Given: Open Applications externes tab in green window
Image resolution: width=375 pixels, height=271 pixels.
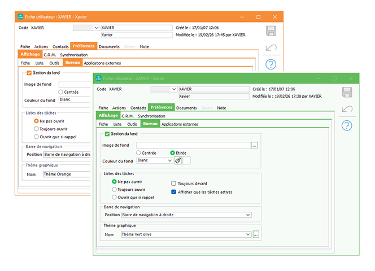Looking at the screenshot, I should click(180, 124).
